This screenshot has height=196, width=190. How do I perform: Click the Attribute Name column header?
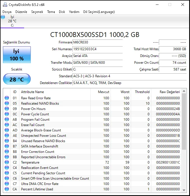click(x=32, y=92)
